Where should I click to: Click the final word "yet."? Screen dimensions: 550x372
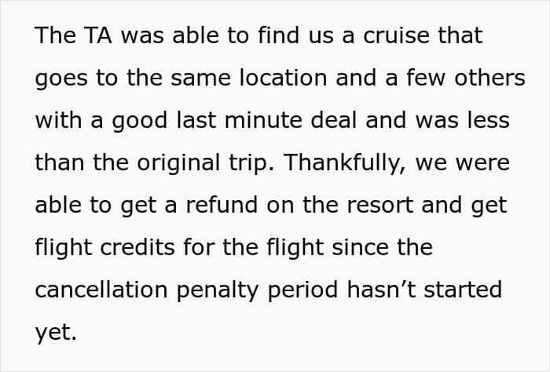tap(56, 332)
